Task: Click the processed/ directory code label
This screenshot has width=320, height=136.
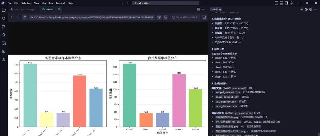Action: (x=240, y=88)
